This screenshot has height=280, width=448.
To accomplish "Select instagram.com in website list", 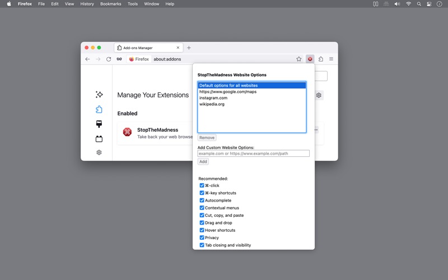I will pos(251,98).
